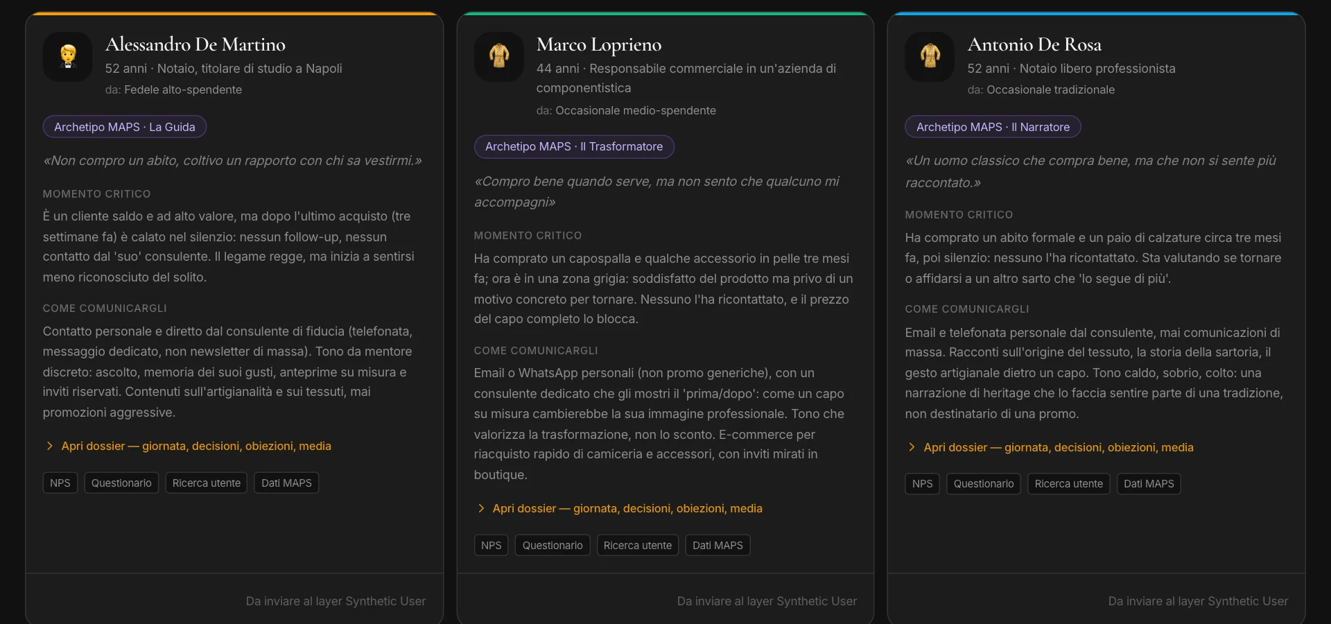Click the name Marco Loprieno

tap(599, 44)
